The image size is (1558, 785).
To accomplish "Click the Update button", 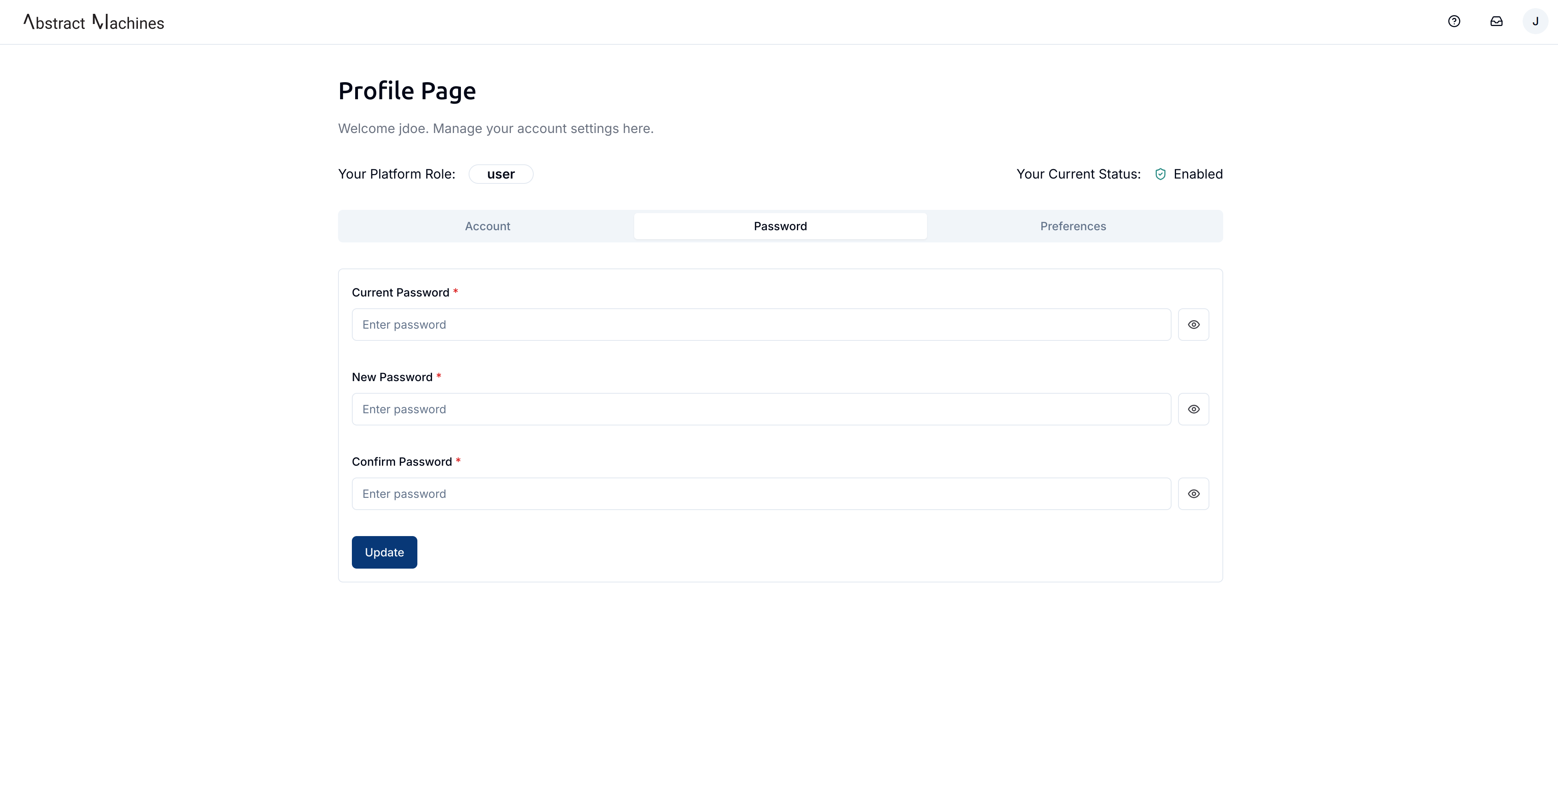I will (385, 552).
